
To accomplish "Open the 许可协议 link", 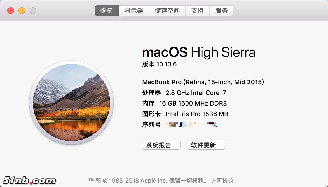I will 222,181.
